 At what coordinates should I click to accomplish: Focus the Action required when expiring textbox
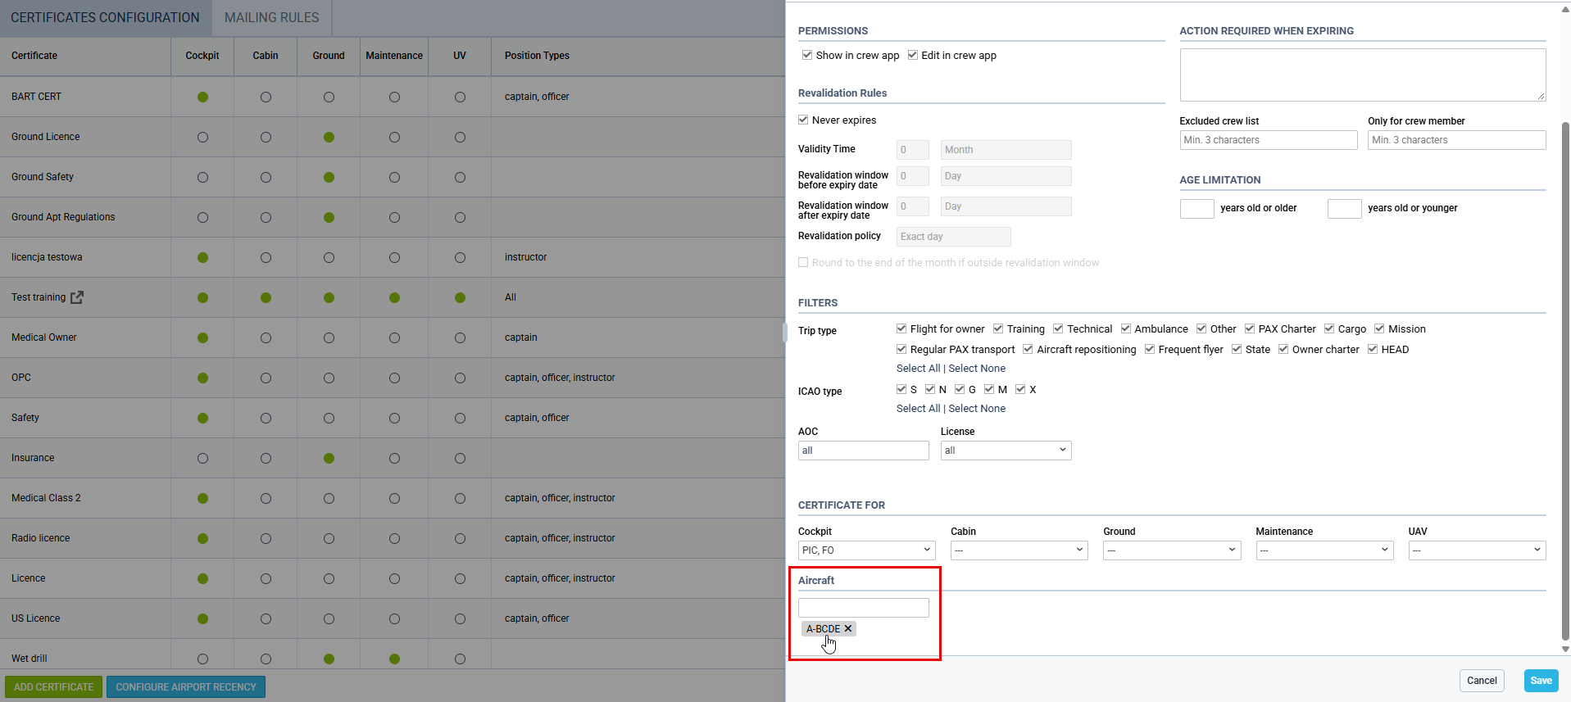click(x=1363, y=75)
